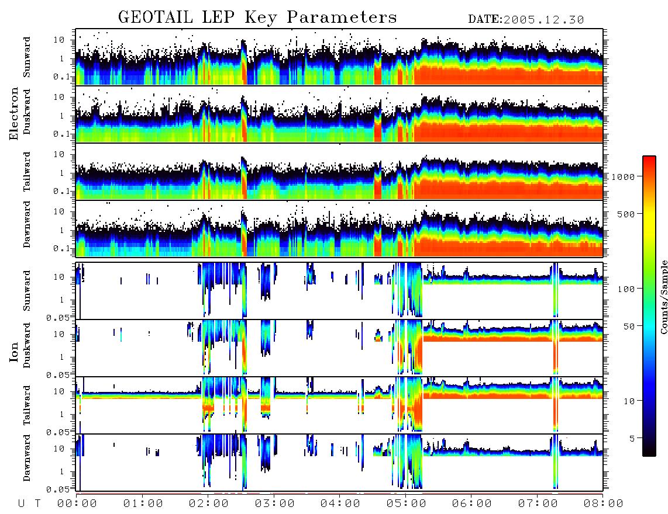Click the Ion Duskward spectrogram panel
Image resolution: width=668 pixels, height=514 pixels.
tap(339, 348)
